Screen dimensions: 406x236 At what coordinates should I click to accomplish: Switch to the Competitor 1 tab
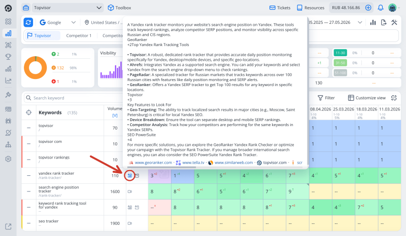[79, 35]
